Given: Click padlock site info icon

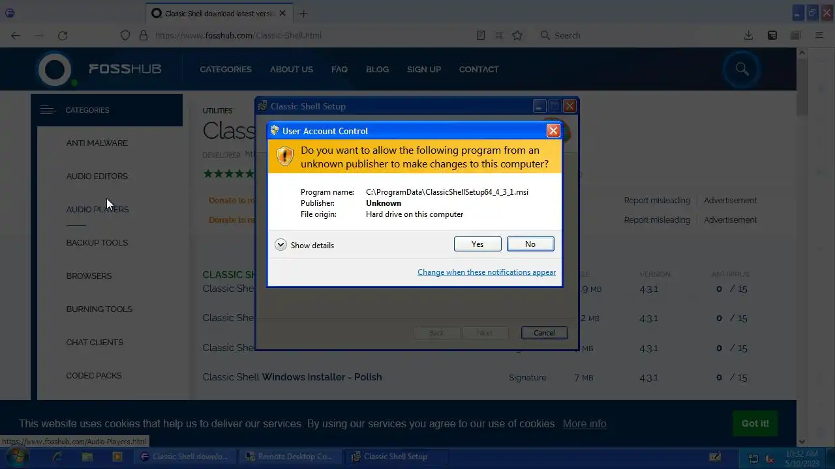Looking at the screenshot, I should tap(144, 35).
